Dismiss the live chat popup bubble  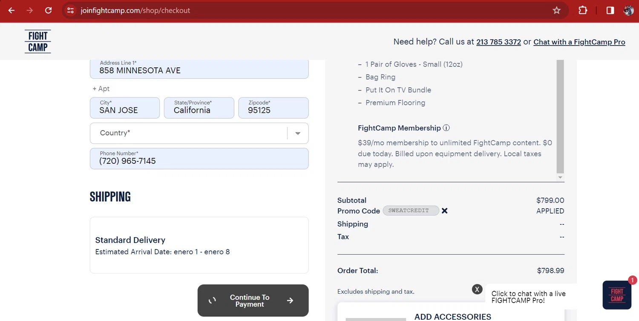click(x=477, y=289)
